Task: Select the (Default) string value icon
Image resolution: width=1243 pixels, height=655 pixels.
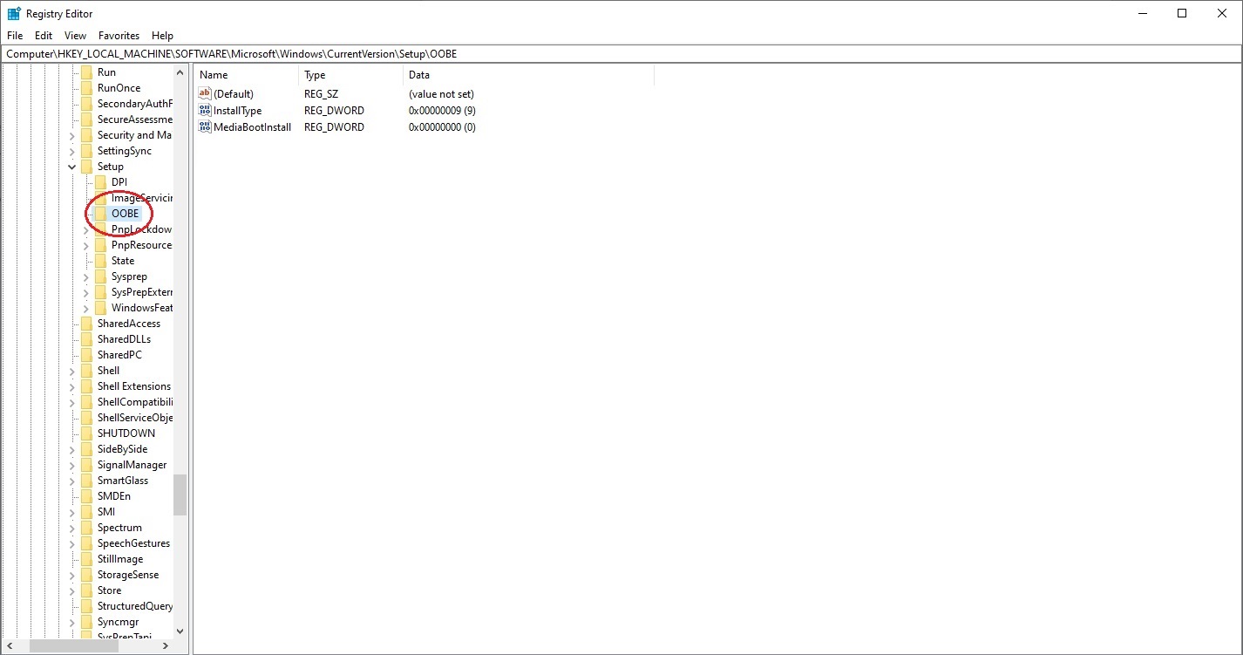Action: [x=205, y=93]
